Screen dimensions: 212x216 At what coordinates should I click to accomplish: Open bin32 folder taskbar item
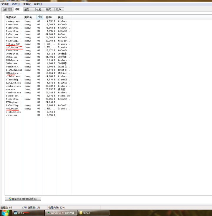93,213
